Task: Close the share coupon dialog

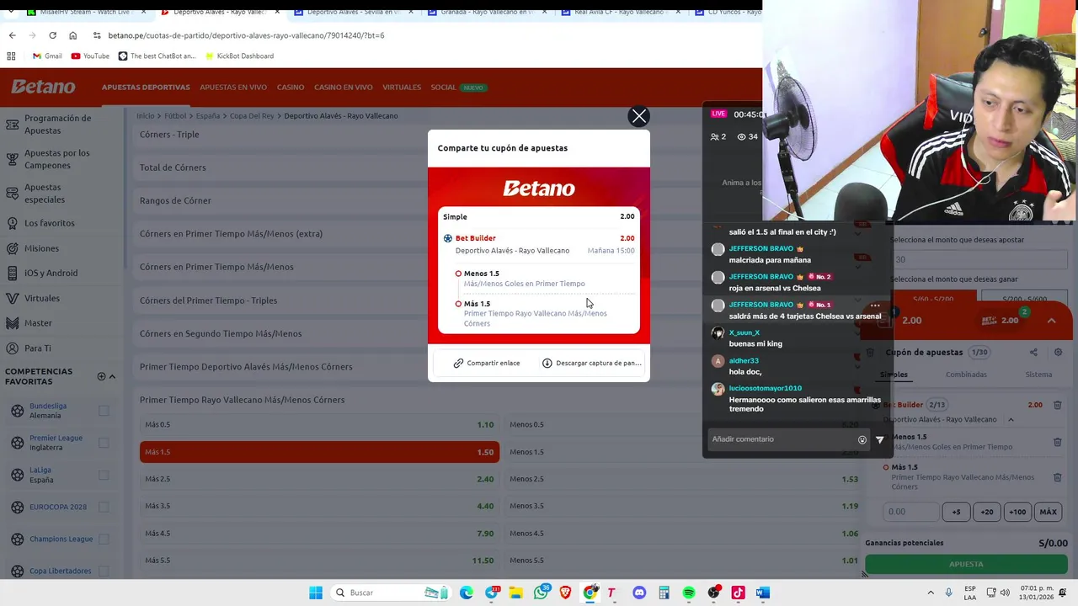Action: (638, 116)
